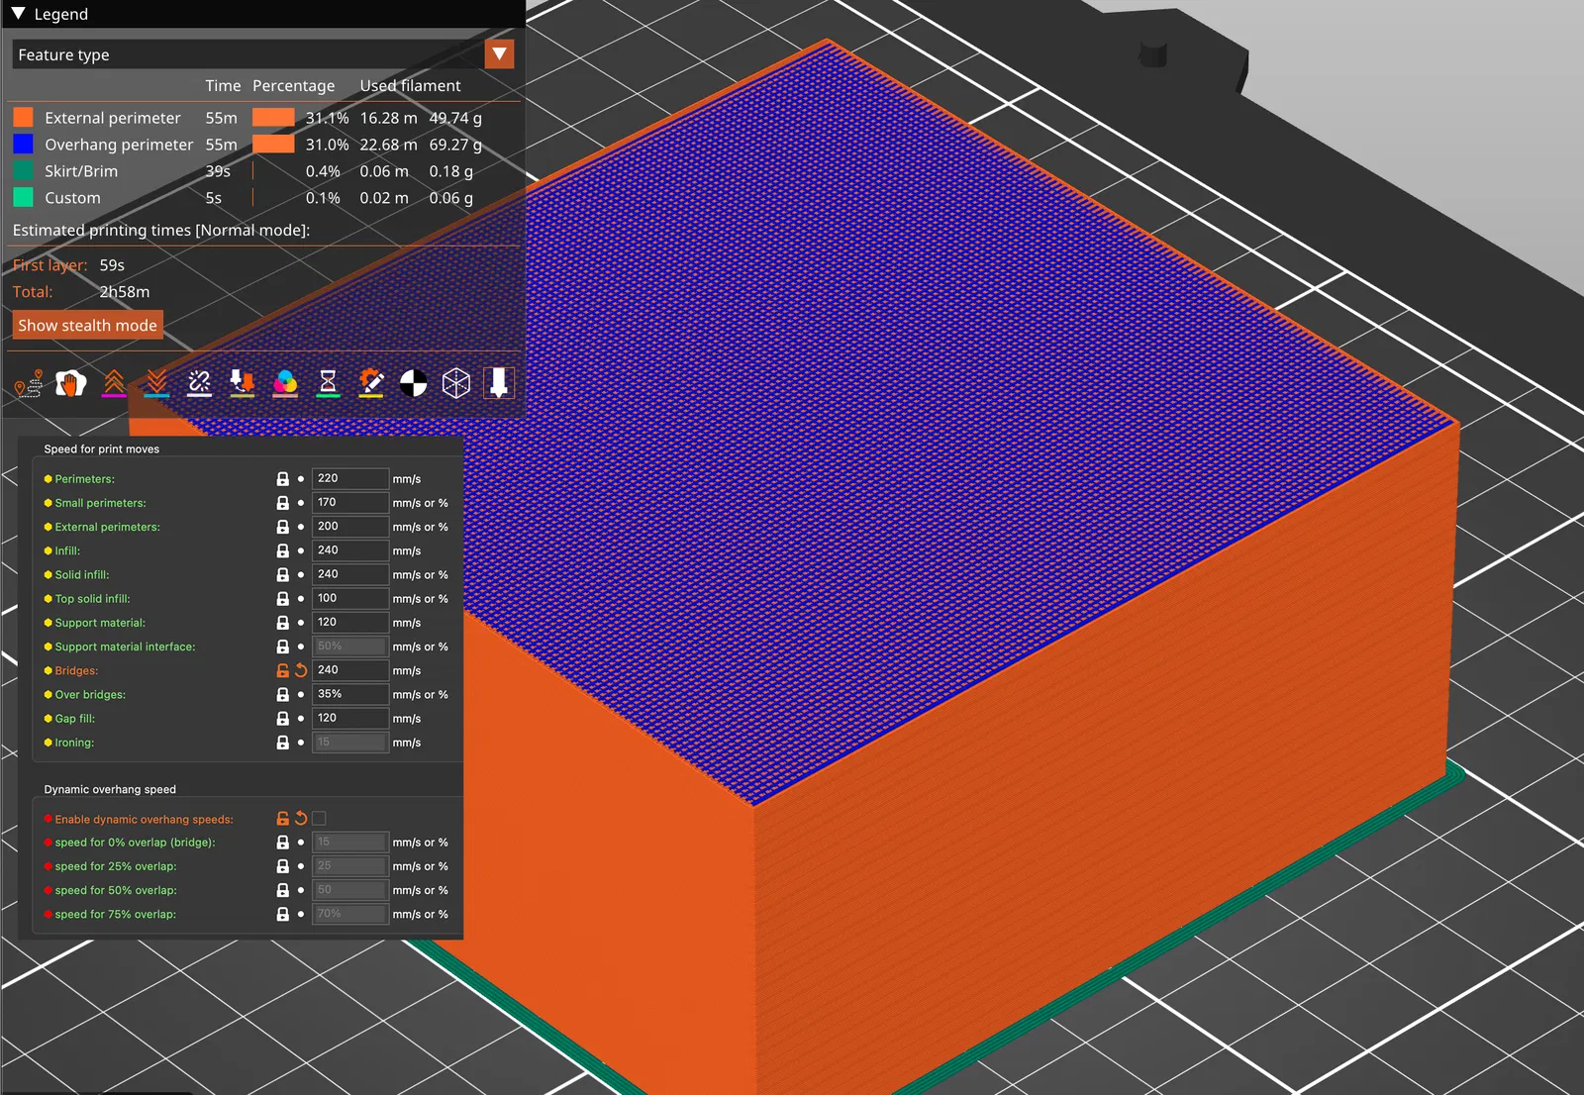Toggle tool marker nozzle icon
This screenshot has width=1584, height=1095.
tap(499, 383)
